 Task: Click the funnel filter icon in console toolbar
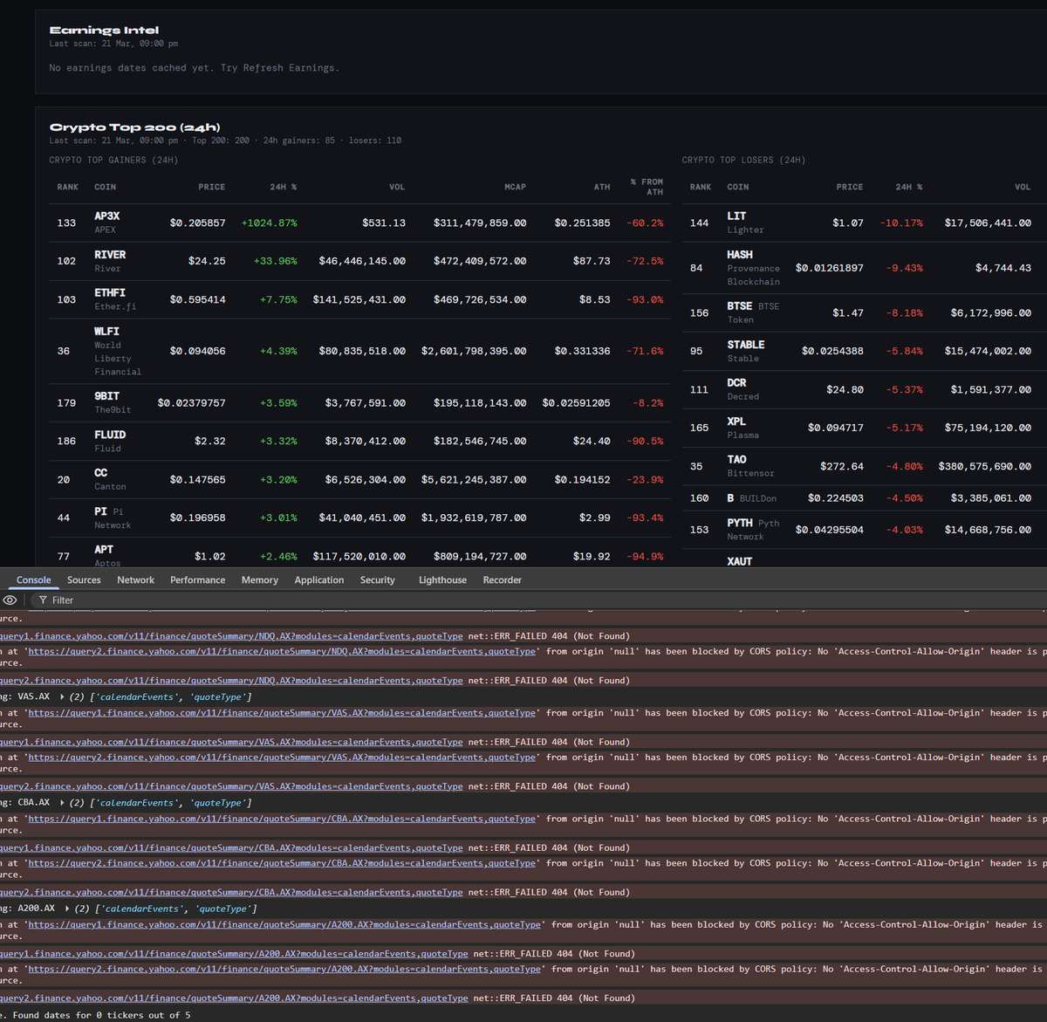point(43,600)
